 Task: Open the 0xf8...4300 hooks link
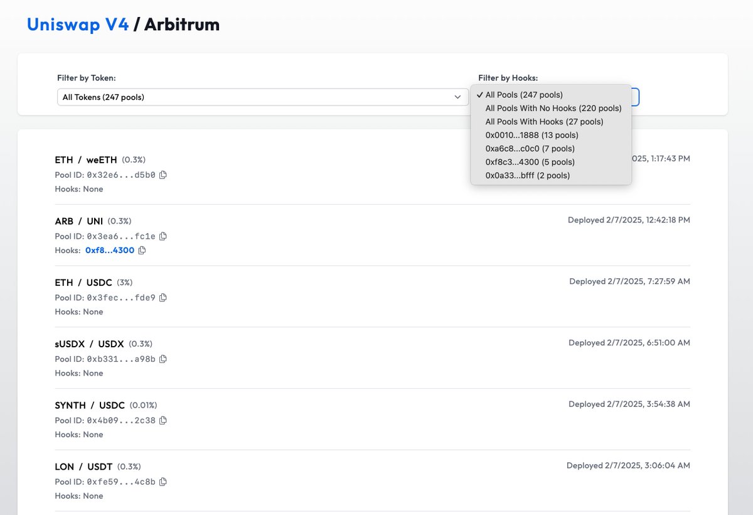pyautogui.click(x=110, y=251)
